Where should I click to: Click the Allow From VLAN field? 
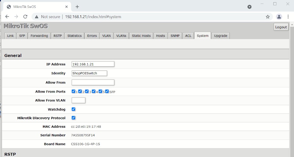(x=79, y=100)
